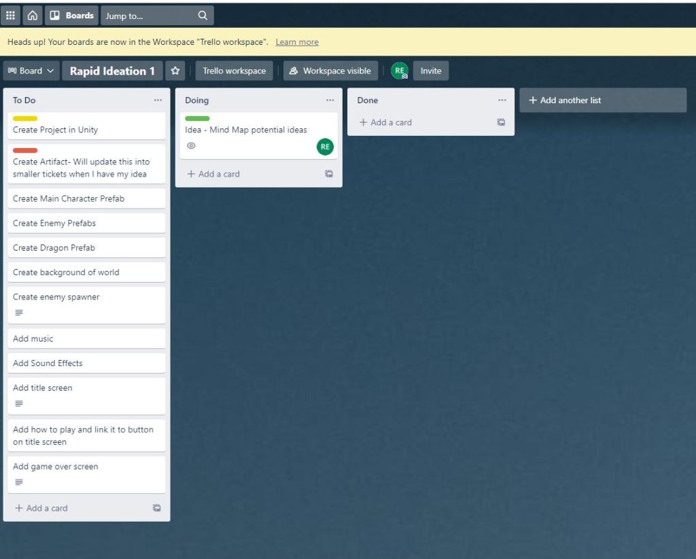Create card from template in To Do list
The image size is (696, 559).
coord(157,508)
